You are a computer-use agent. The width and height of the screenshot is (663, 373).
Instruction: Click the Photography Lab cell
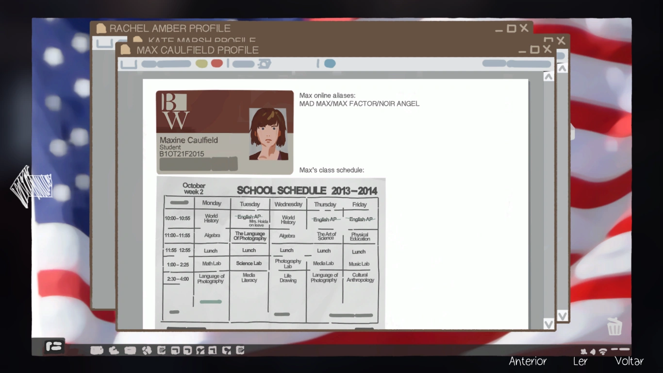(288, 264)
